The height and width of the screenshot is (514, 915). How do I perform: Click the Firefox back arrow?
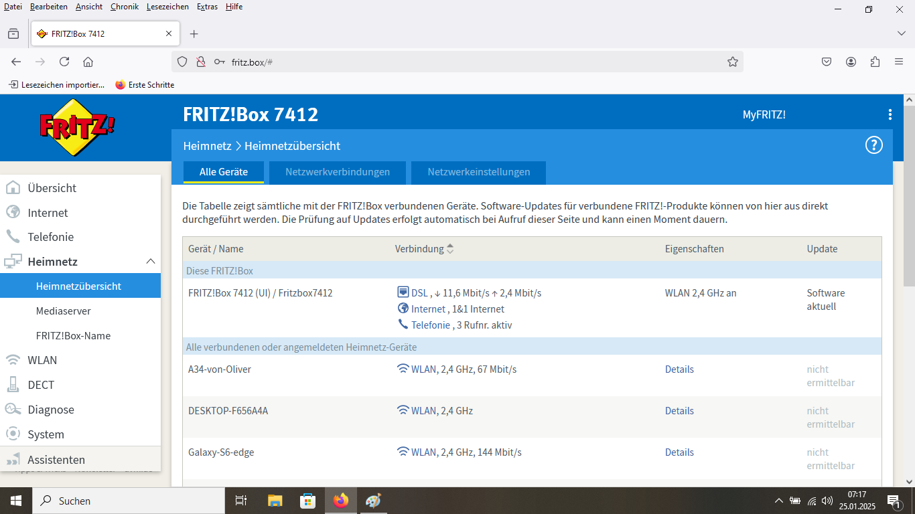pos(16,62)
